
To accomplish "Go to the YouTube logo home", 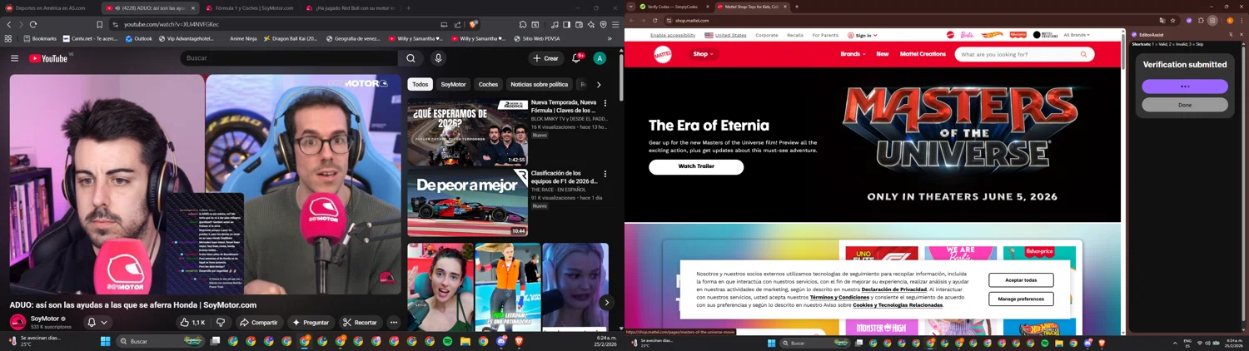I will pos(48,58).
